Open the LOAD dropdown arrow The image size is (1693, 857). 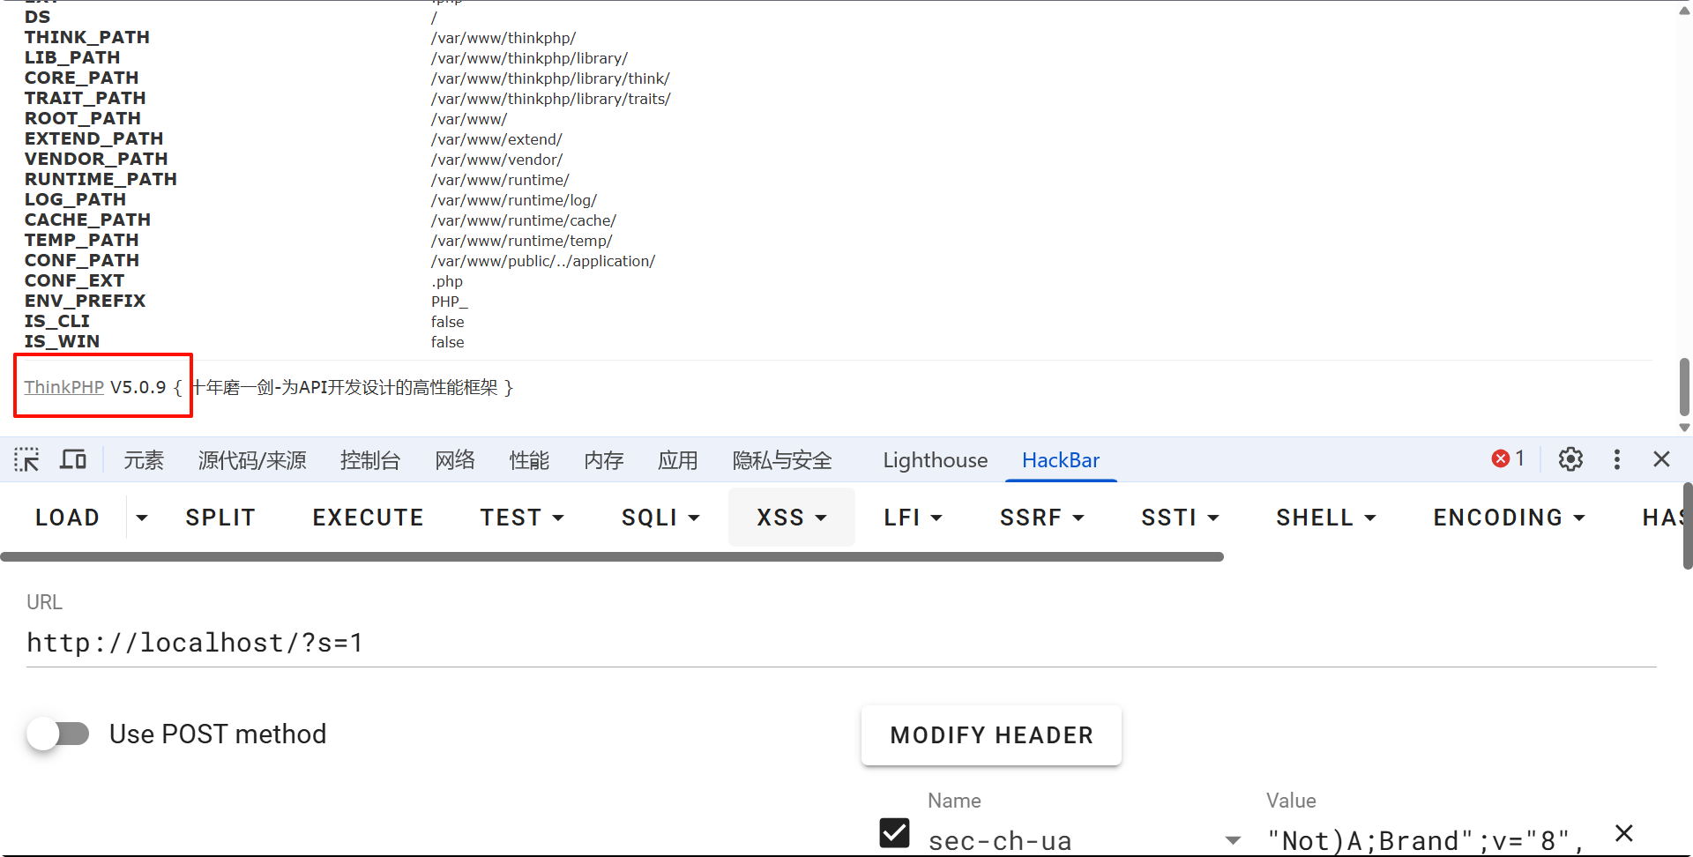point(142,518)
